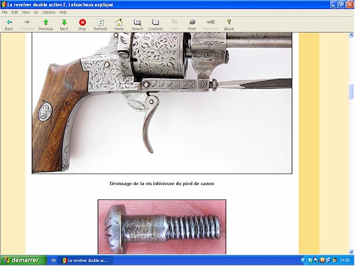This screenshot has width=355, height=266.
Task: Click the revolver disassembly photo
Action: [162, 103]
